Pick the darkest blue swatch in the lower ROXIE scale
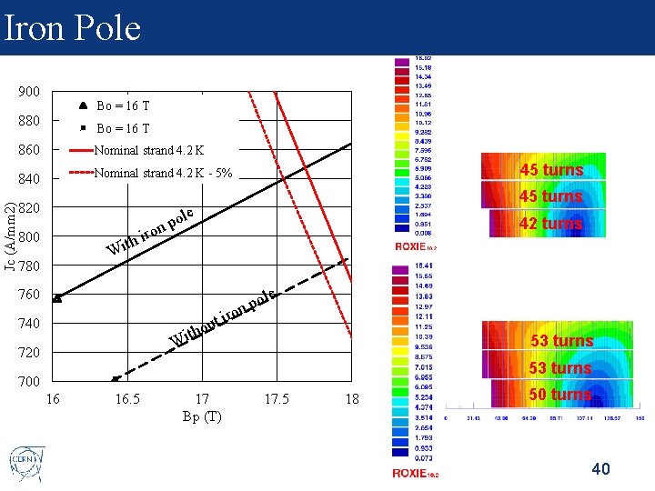This screenshot has height=491, width=655. point(399,452)
